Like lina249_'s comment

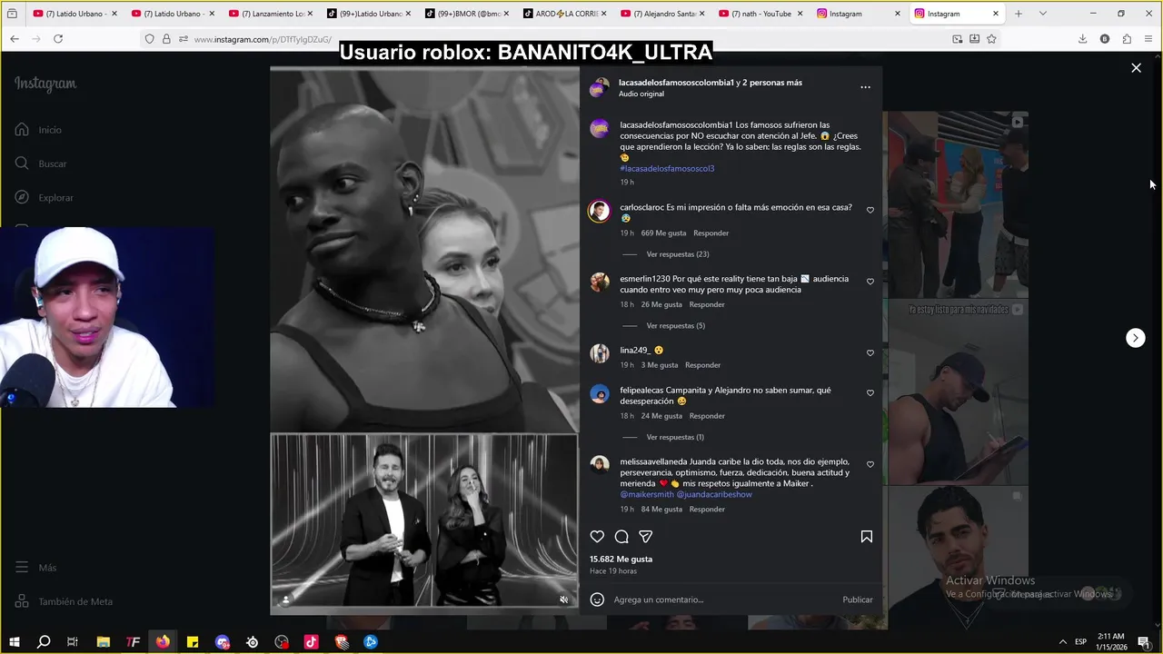(870, 352)
